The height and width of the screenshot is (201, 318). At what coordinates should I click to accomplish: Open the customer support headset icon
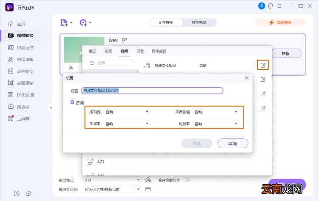click(271, 6)
